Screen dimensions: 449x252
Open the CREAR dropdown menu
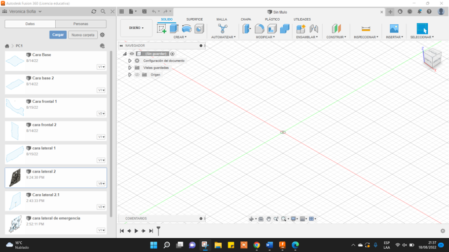(x=180, y=37)
